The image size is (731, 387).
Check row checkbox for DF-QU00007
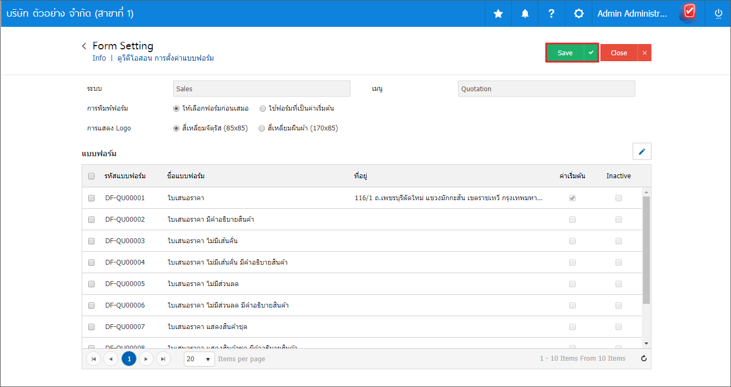tap(91, 327)
